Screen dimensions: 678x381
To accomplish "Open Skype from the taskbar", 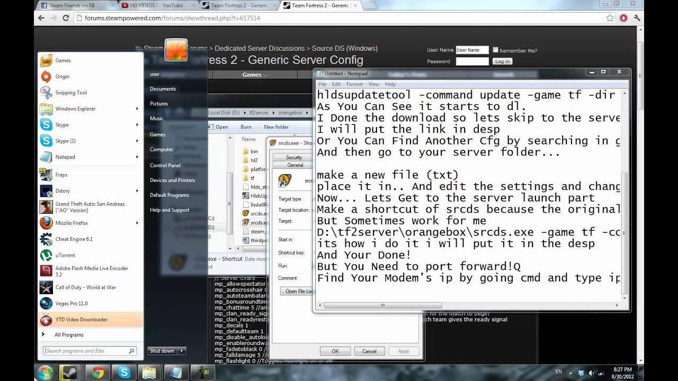I will [x=124, y=373].
